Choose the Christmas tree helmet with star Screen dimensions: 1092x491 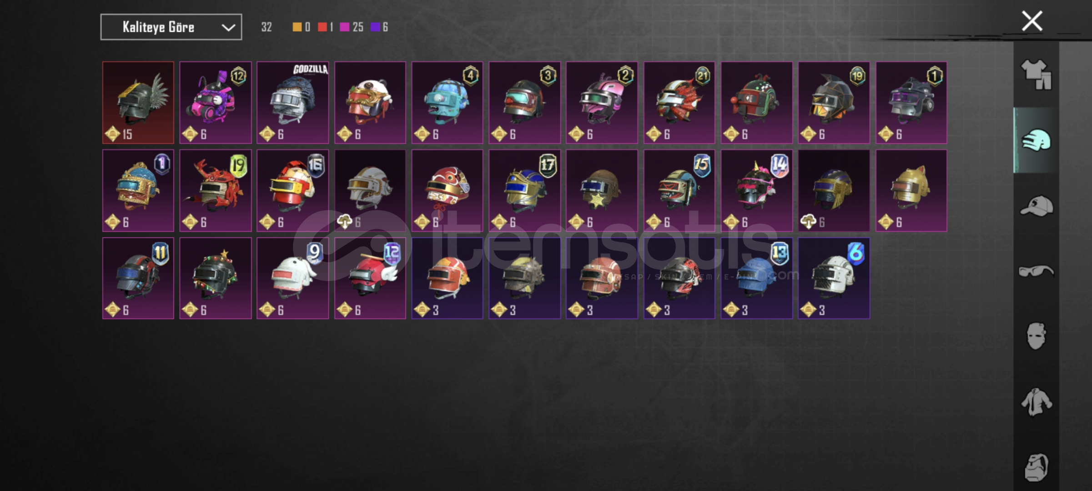(x=215, y=278)
